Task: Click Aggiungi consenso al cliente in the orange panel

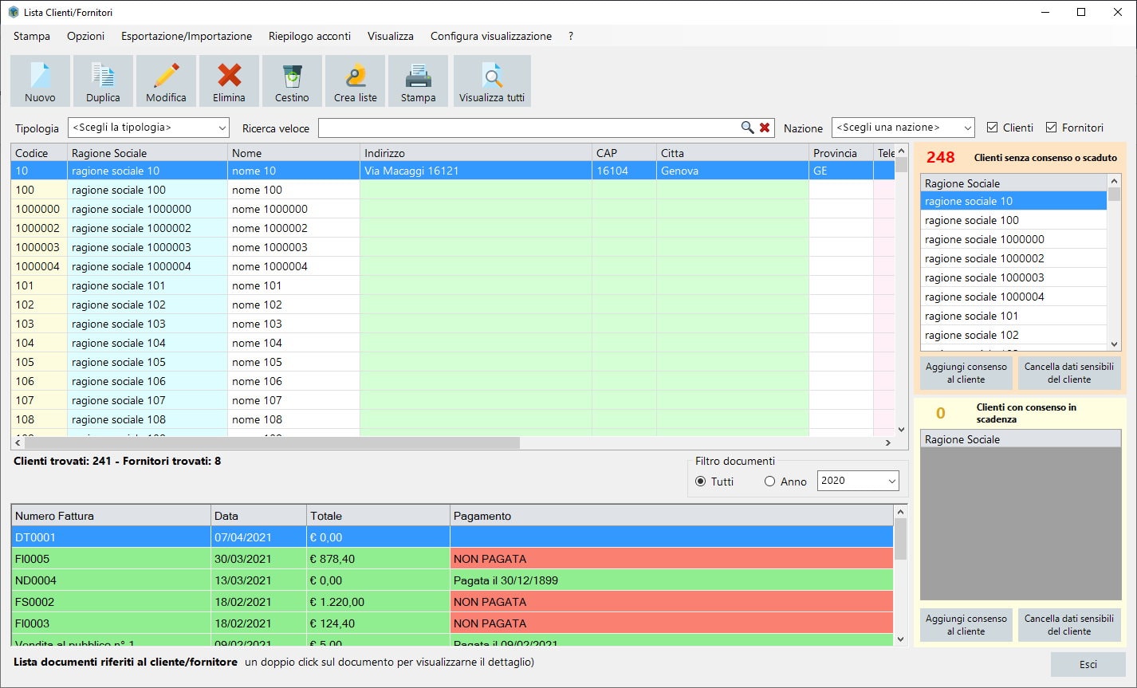Action: (966, 373)
